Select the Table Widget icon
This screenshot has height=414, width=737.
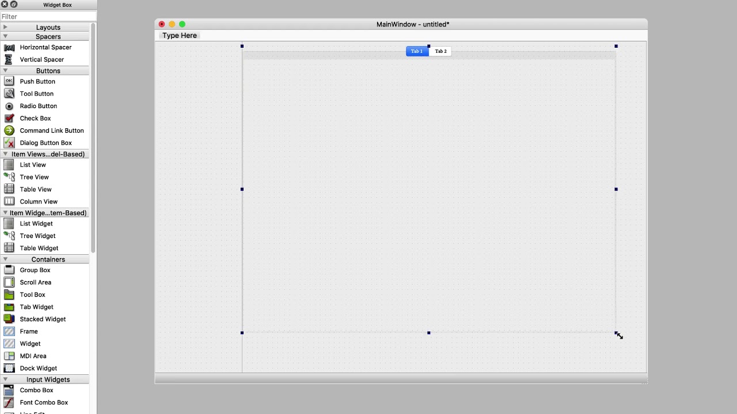[9, 248]
